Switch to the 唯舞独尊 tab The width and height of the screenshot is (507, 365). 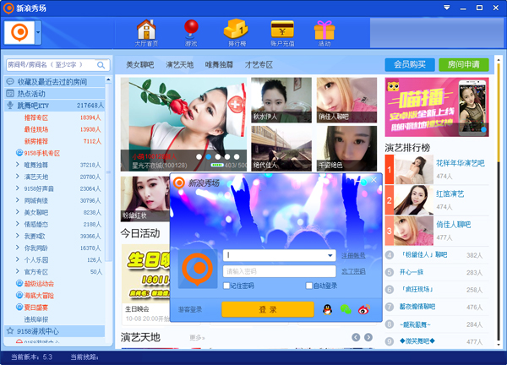click(219, 65)
